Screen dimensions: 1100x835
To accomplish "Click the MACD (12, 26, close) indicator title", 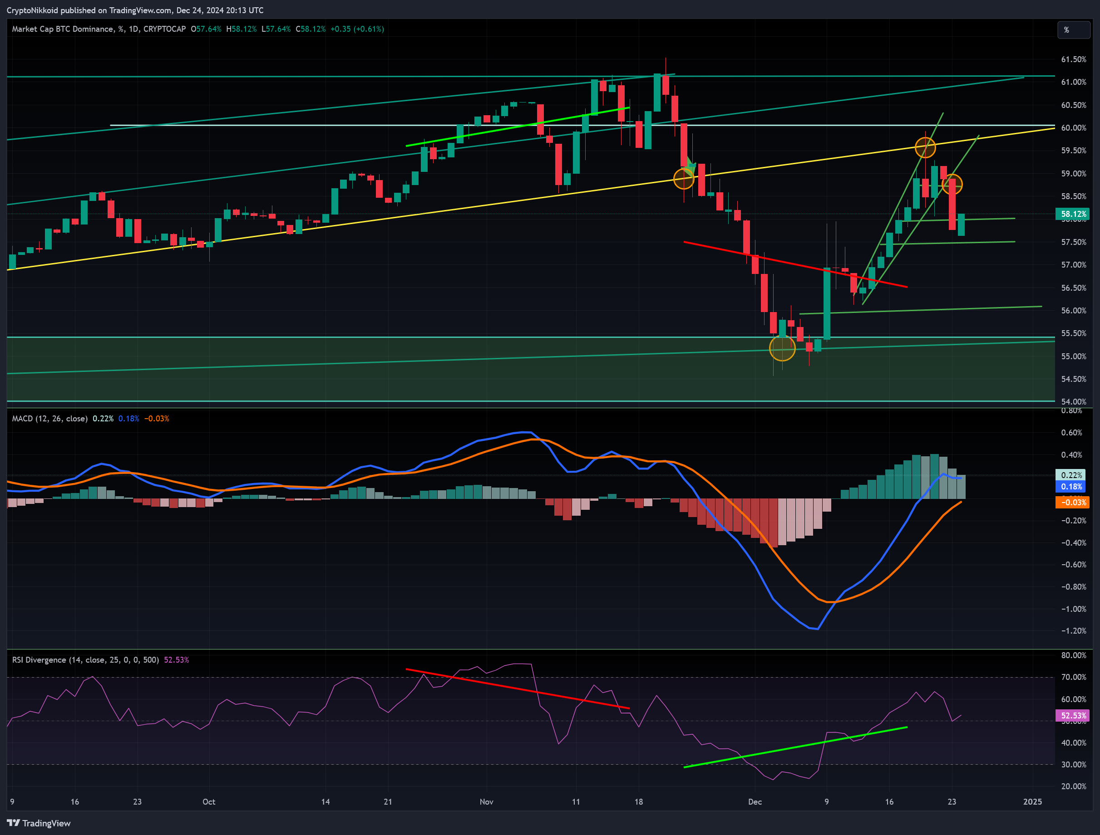I will point(50,419).
